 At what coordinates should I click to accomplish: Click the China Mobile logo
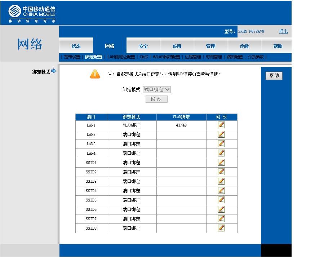(32, 14)
